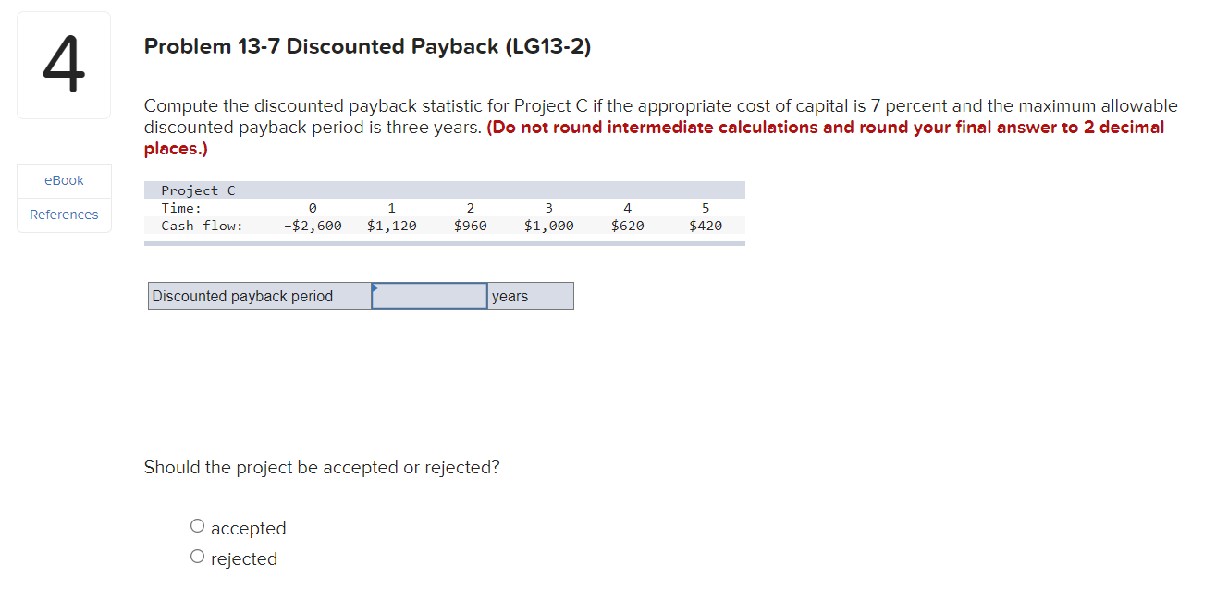Click the discounted payback period input field
Image resolution: width=1216 pixels, height=601 pixels.
pyautogui.click(x=429, y=296)
